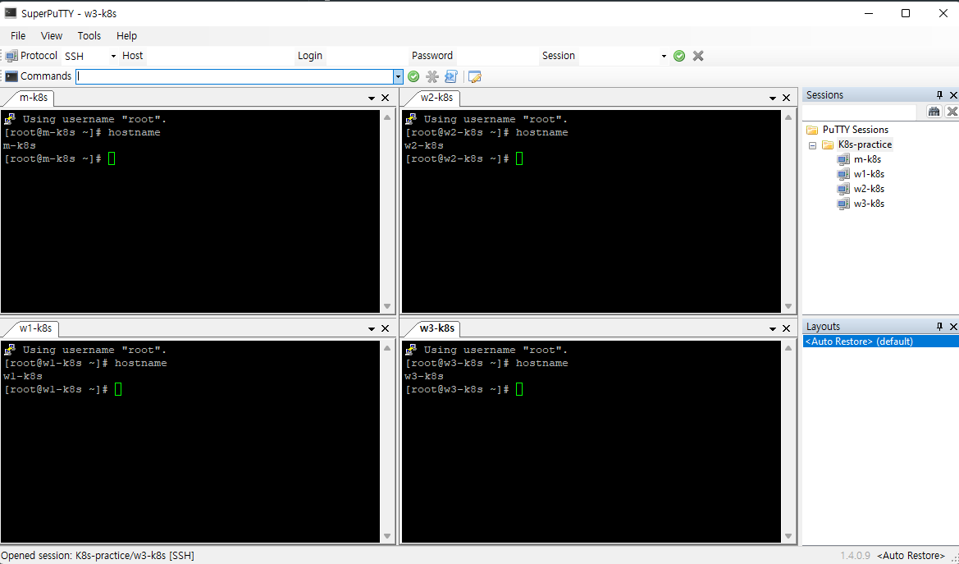959x564 pixels.
Task: Focus the Commands text box
Action: (235, 76)
